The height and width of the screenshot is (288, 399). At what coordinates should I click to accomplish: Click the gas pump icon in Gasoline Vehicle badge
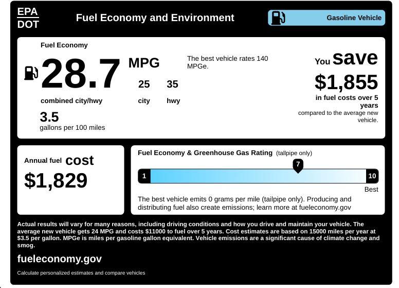[278, 18]
